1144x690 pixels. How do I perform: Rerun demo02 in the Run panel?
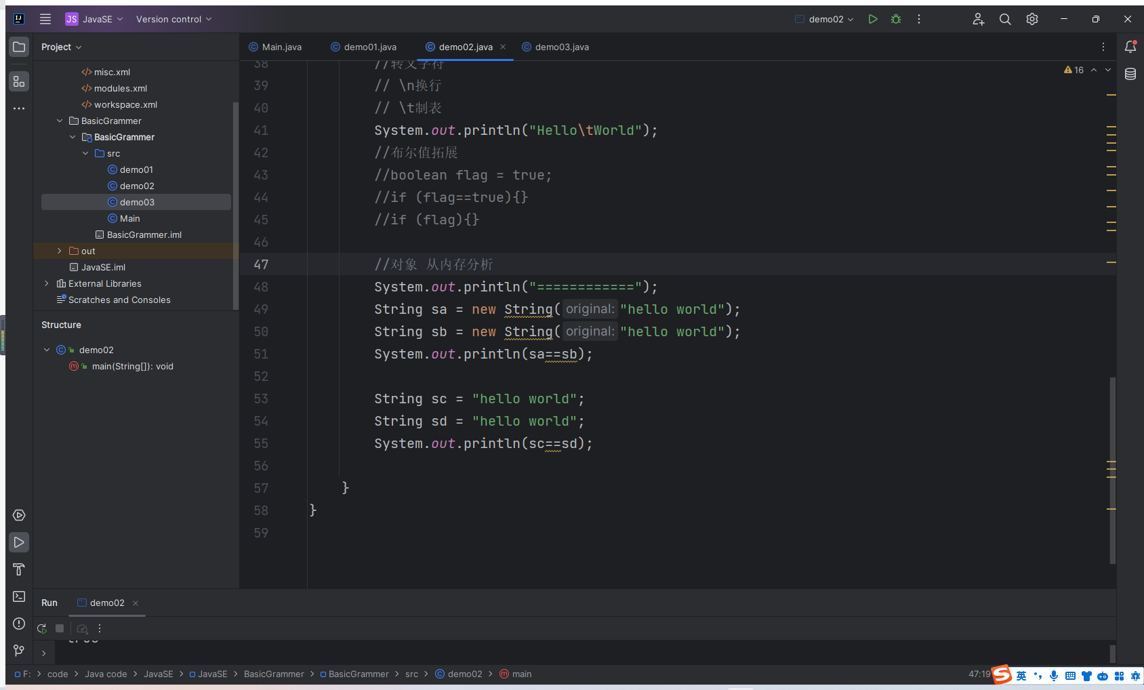point(42,628)
